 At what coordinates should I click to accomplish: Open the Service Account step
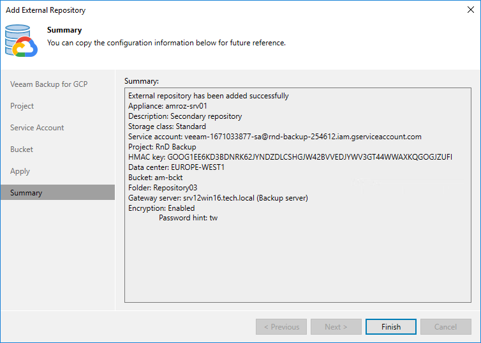tap(37, 128)
